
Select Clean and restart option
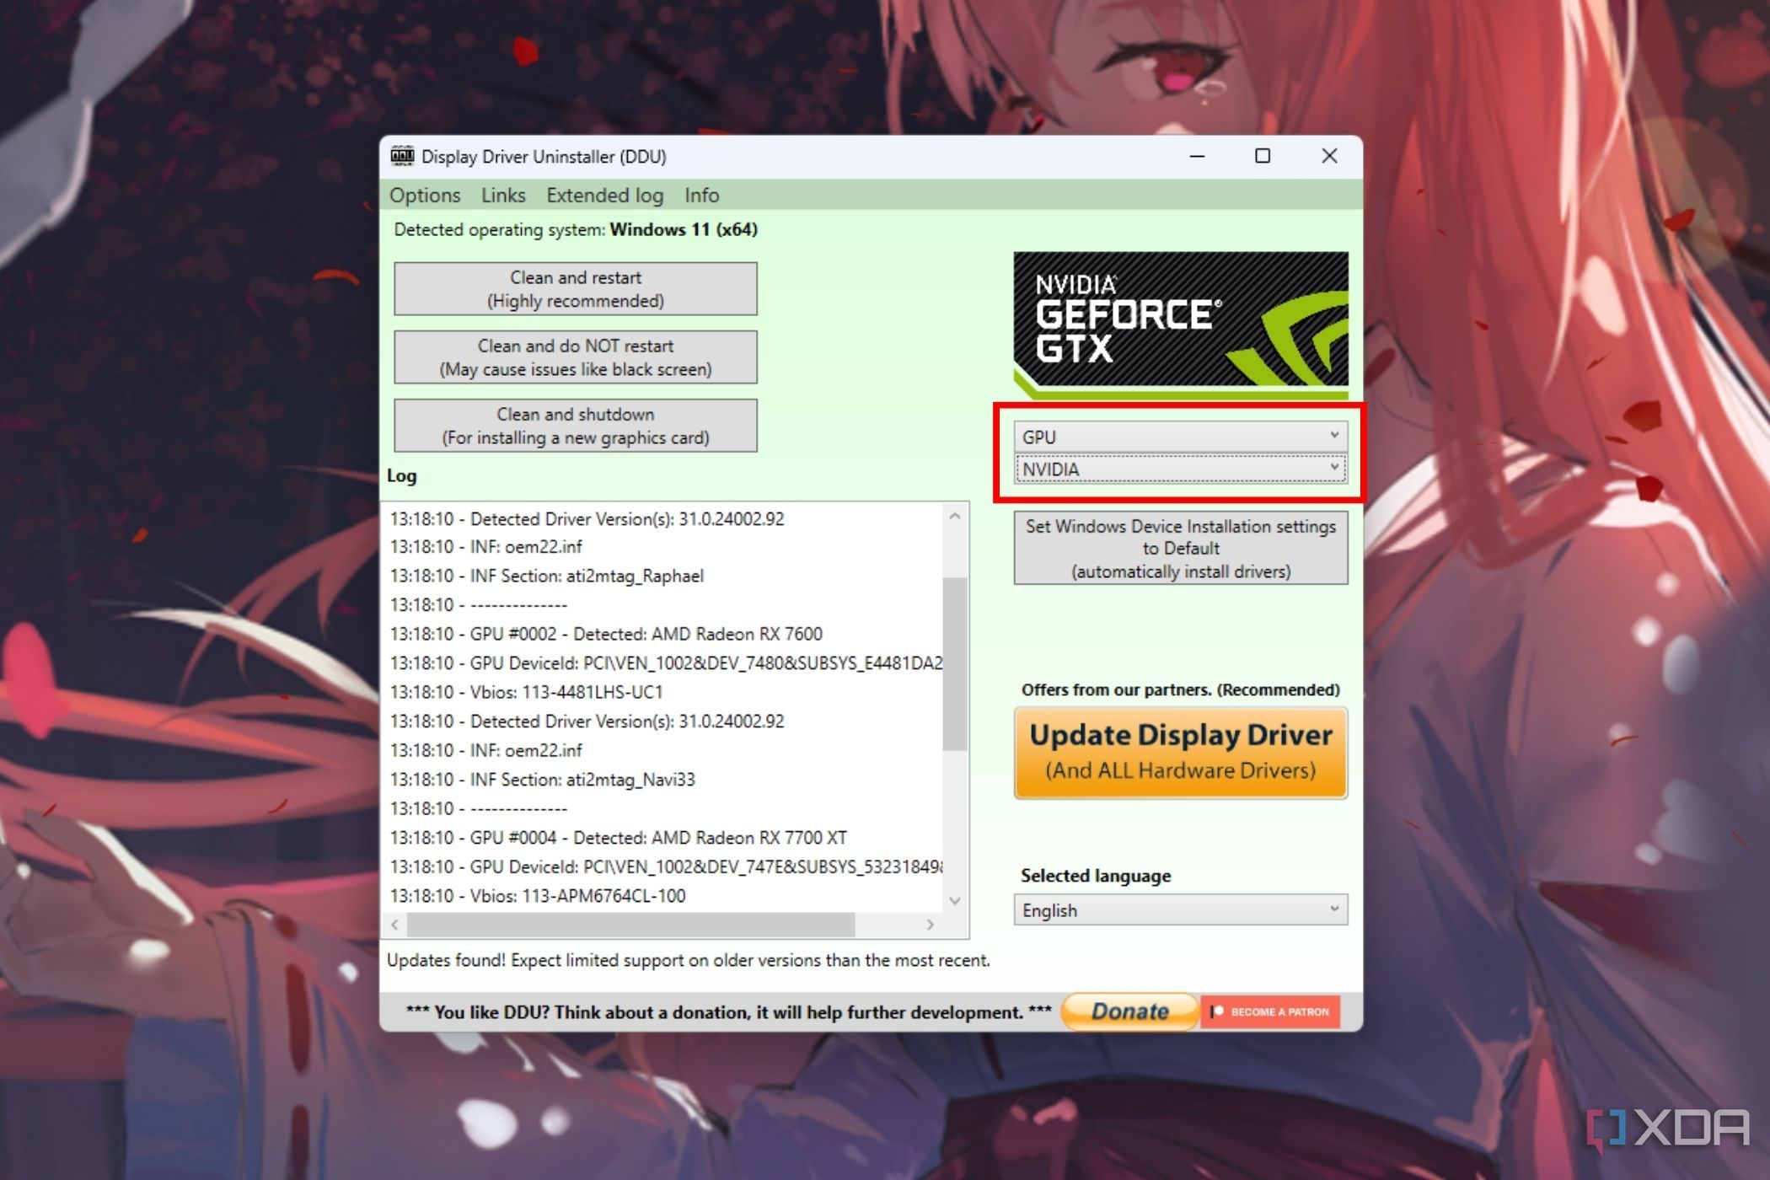(577, 288)
